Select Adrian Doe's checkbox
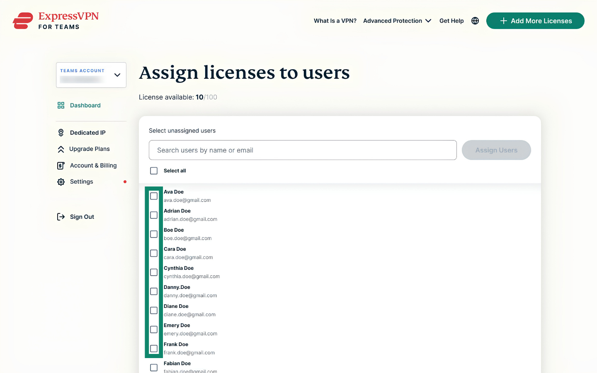Viewport: 597px width, 373px height. tap(154, 215)
